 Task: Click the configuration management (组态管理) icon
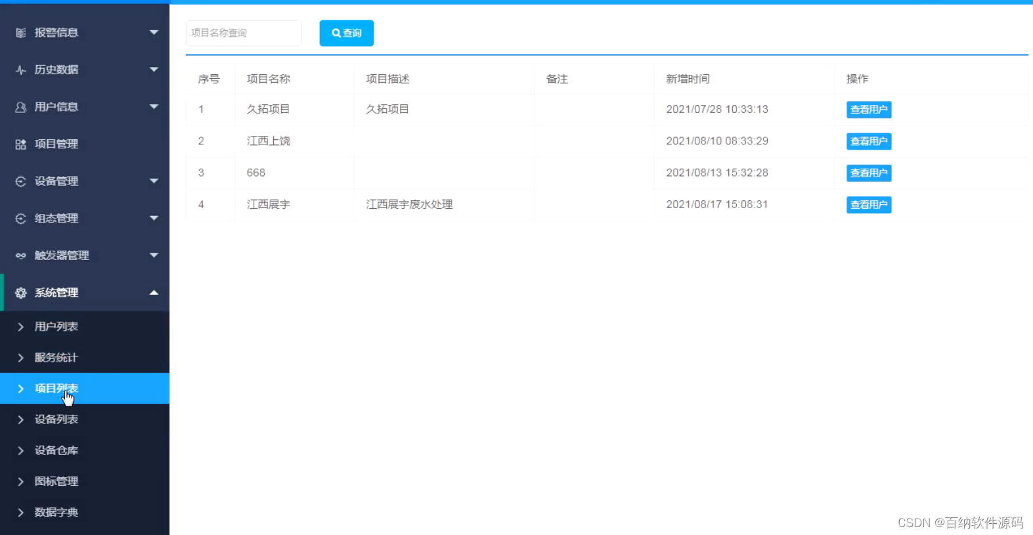(x=21, y=219)
